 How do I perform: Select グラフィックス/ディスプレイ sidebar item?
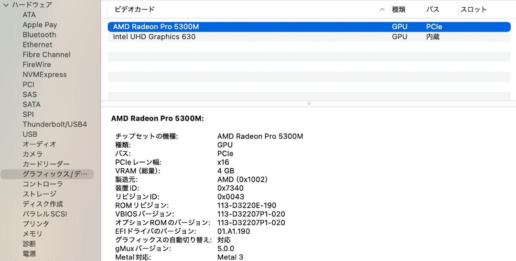pyautogui.click(x=47, y=174)
